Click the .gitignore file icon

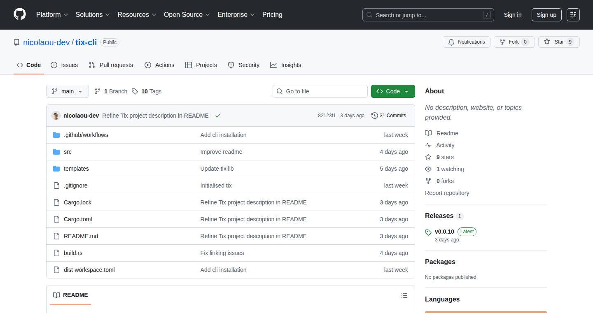coord(56,185)
